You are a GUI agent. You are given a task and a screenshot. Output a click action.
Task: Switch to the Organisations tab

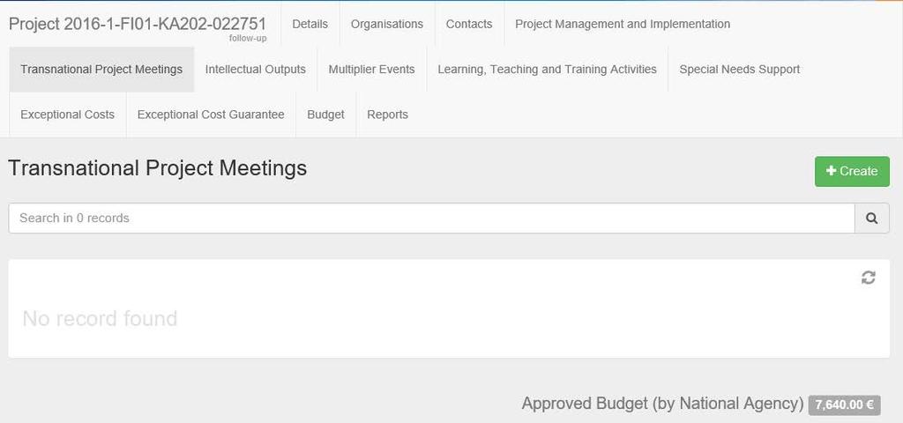(387, 24)
